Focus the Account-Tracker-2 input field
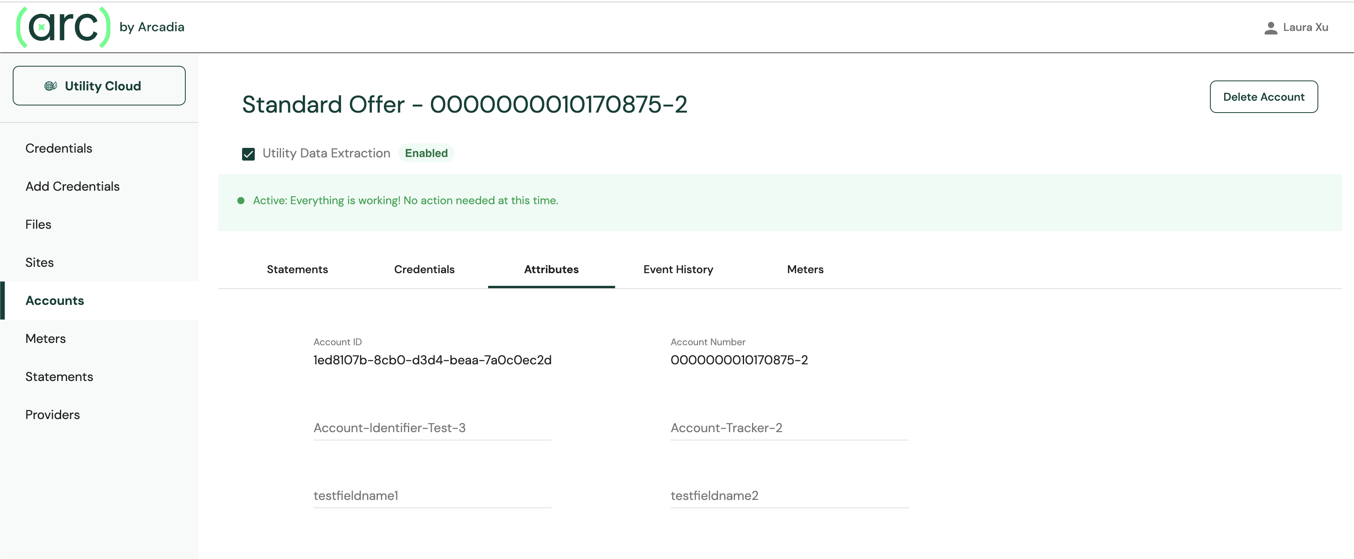Image resolution: width=1354 pixels, height=559 pixels. (789, 428)
